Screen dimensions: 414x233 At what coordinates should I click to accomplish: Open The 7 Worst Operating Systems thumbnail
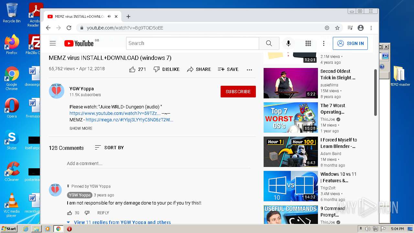click(x=291, y=117)
